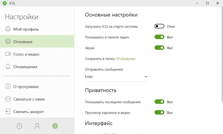Open the Мой профиль settings section
The height and width of the screenshot is (134, 223).
tap(37, 29)
